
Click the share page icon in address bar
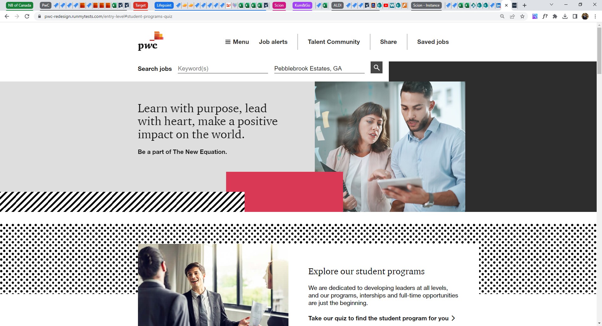click(x=512, y=16)
